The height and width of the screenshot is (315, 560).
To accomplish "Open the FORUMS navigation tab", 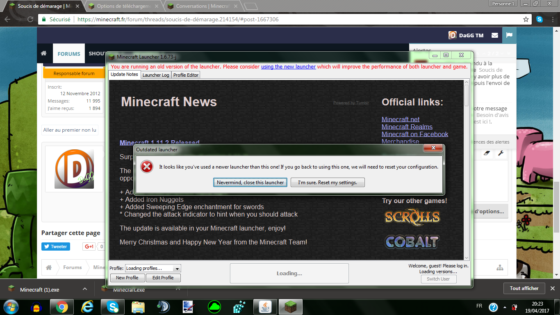I will [69, 54].
